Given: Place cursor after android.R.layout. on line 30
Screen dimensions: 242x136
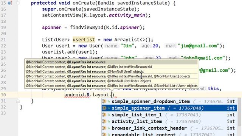Looking at the screenshot, I should coord(112,95).
